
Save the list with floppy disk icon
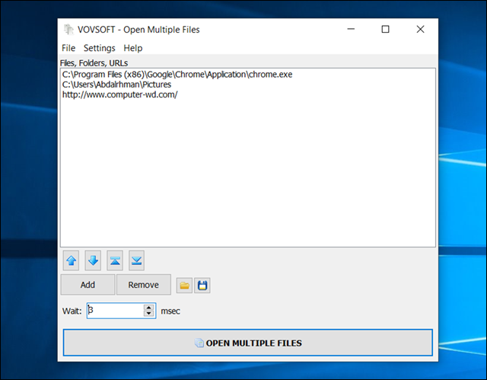pos(202,286)
